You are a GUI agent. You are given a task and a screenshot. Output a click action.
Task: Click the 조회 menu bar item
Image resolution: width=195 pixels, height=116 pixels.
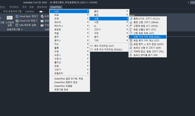tap(31, 7)
